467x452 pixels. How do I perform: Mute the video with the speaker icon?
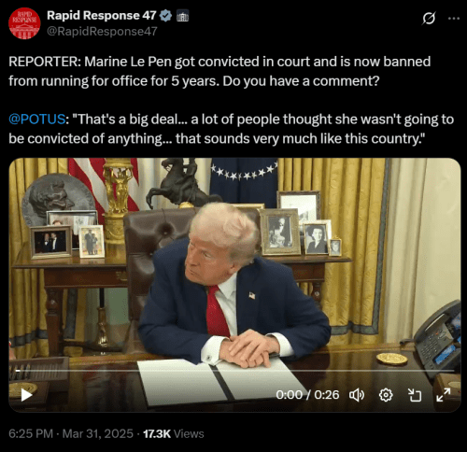point(357,395)
